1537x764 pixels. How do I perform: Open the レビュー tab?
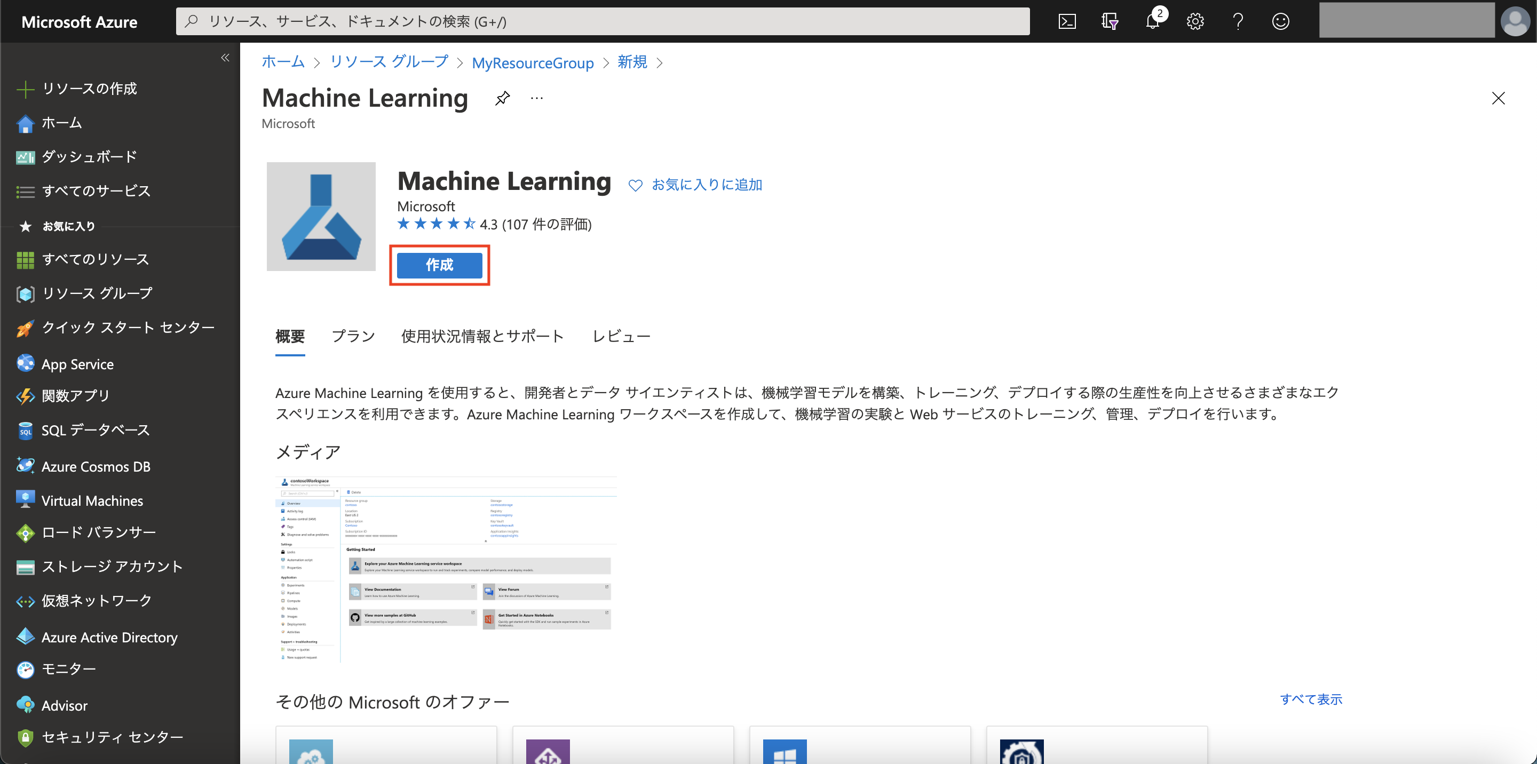click(x=621, y=336)
